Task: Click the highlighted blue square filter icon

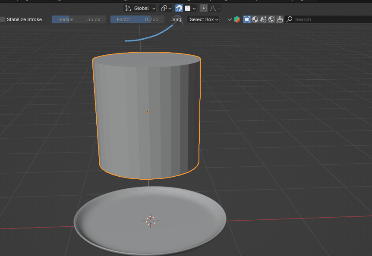Action: click(x=247, y=19)
